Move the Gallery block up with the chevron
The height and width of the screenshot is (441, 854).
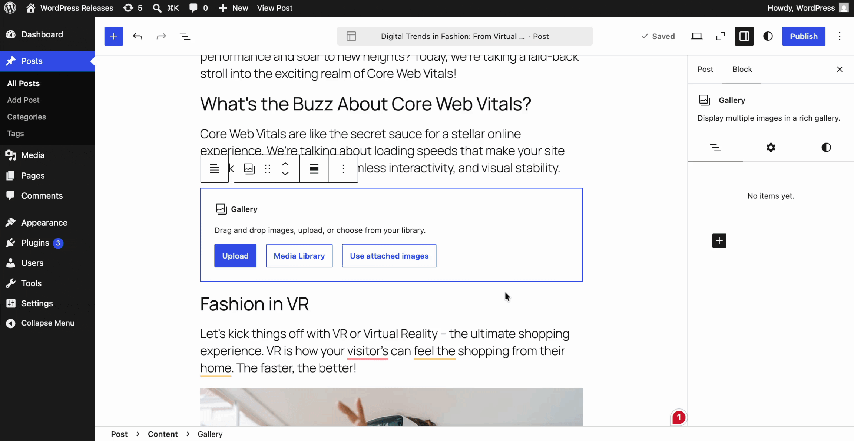pos(285,164)
